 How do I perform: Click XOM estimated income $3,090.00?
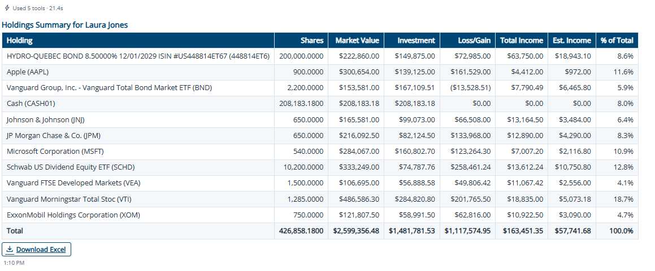pyautogui.click(x=575, y=215)
